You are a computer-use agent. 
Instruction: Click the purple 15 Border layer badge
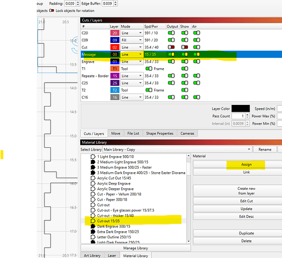tap(115, 76)
